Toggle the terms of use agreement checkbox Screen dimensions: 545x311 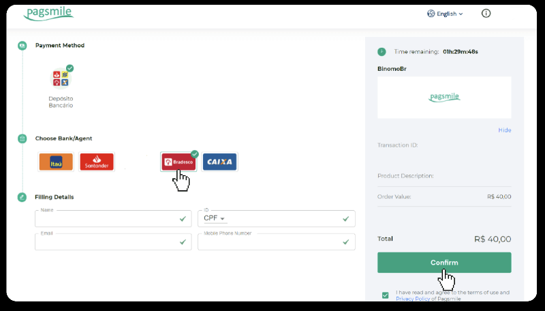(x=386, y=295)
